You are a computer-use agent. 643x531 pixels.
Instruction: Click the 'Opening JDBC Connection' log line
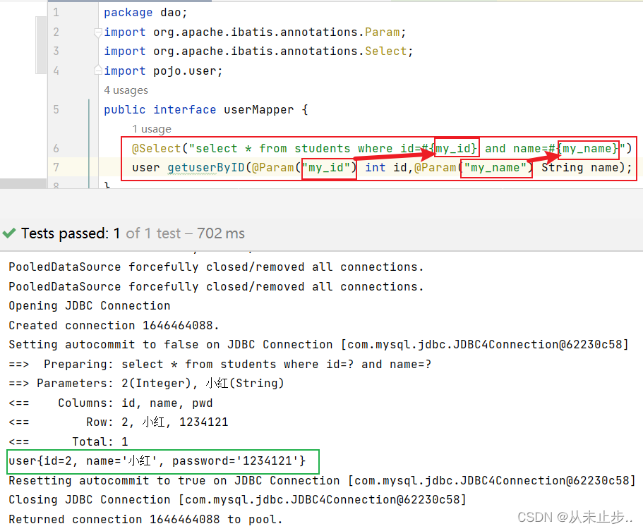[x=90, y=305]
